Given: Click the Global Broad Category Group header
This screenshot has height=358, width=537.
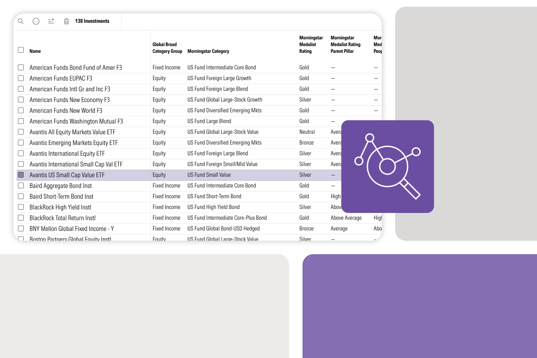Looking at the screenshot, I should coord(167,48).
